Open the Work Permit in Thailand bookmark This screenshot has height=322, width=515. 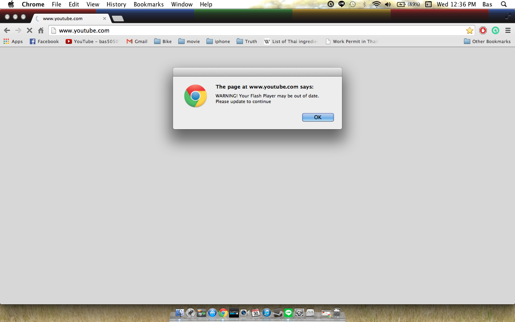(352, 41)
